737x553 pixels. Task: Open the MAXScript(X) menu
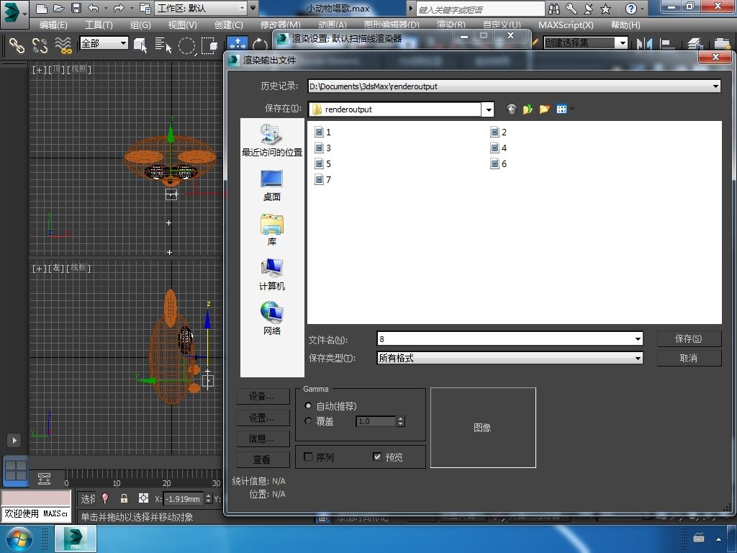[566, 25]
